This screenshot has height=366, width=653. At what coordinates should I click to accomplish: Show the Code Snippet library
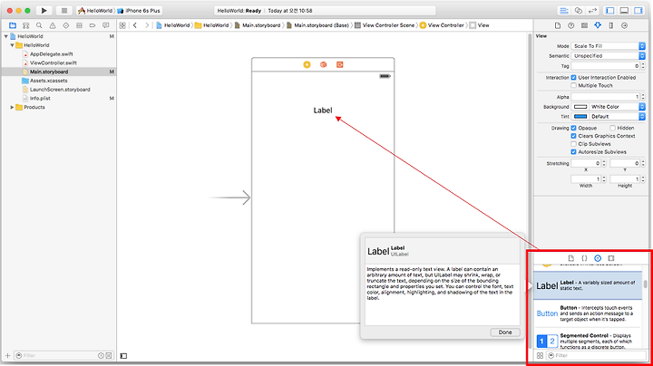[584, 258]
